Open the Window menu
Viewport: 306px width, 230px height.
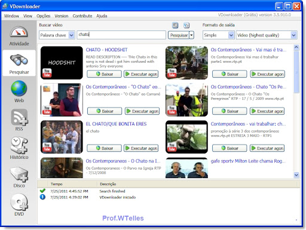tap(11, 16)
